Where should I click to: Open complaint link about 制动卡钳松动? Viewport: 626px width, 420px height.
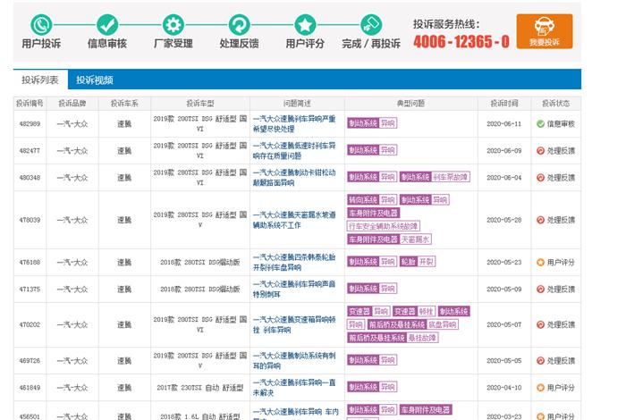294,178
